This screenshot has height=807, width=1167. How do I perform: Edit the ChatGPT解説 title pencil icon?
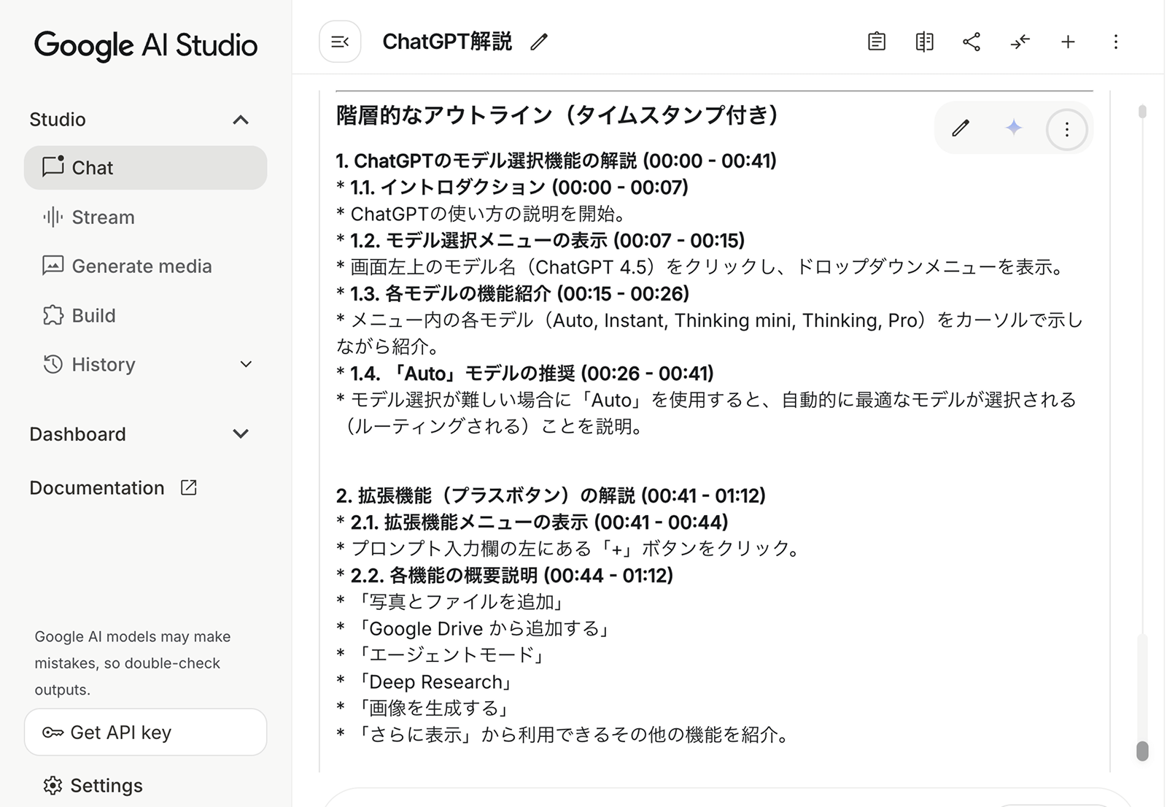[539, 42]
